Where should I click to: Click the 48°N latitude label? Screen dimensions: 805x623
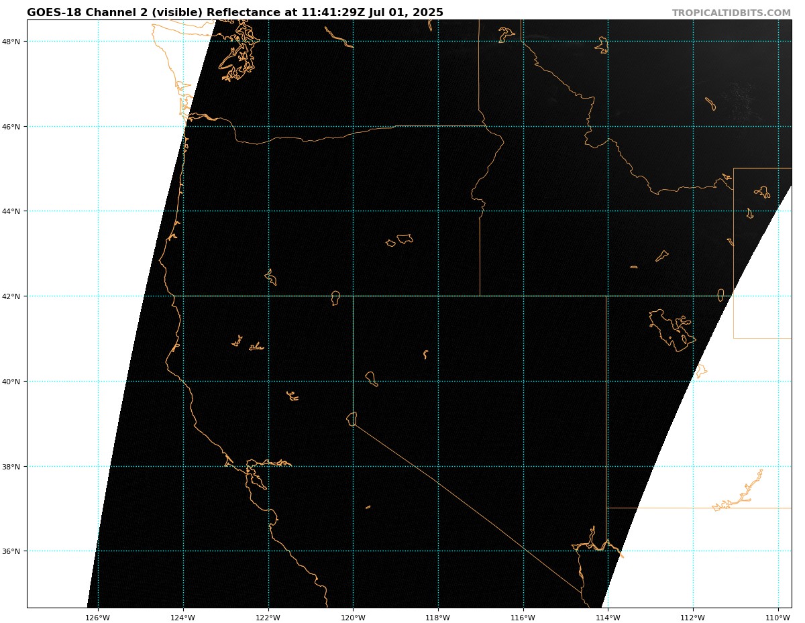(13, 42)
